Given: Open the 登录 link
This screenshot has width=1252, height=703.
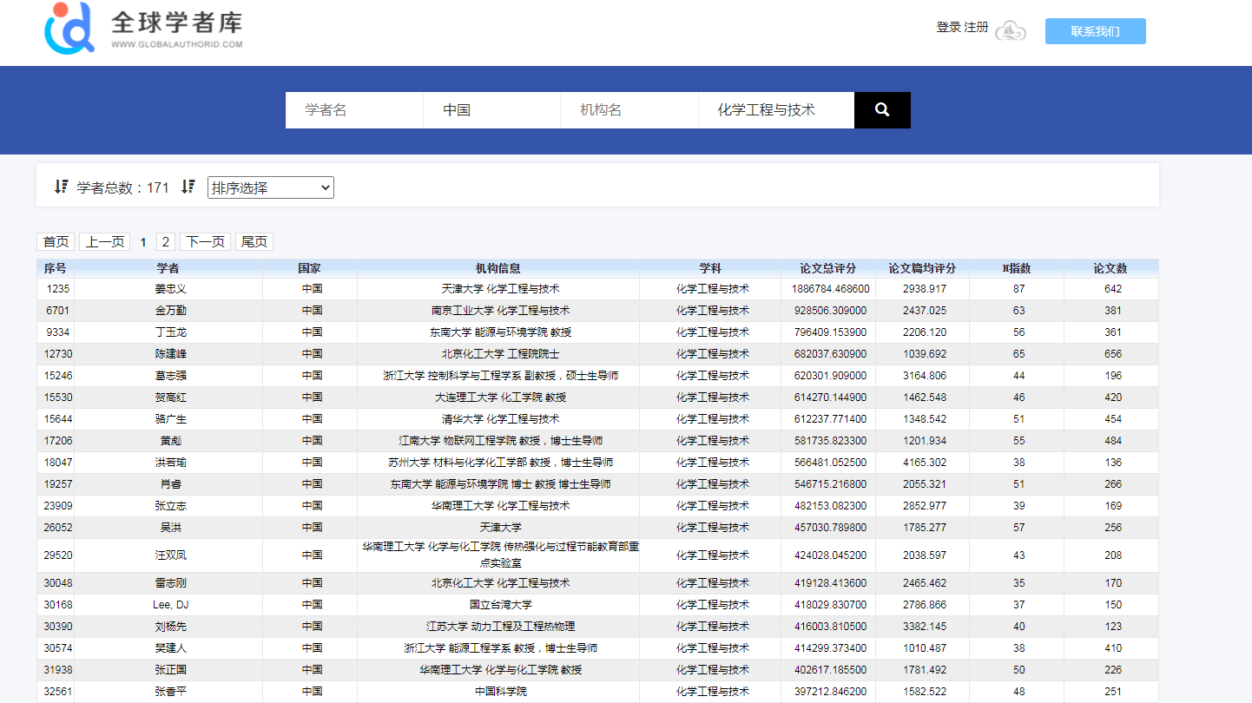Looking at the screenshot, I should pos(948,28).
